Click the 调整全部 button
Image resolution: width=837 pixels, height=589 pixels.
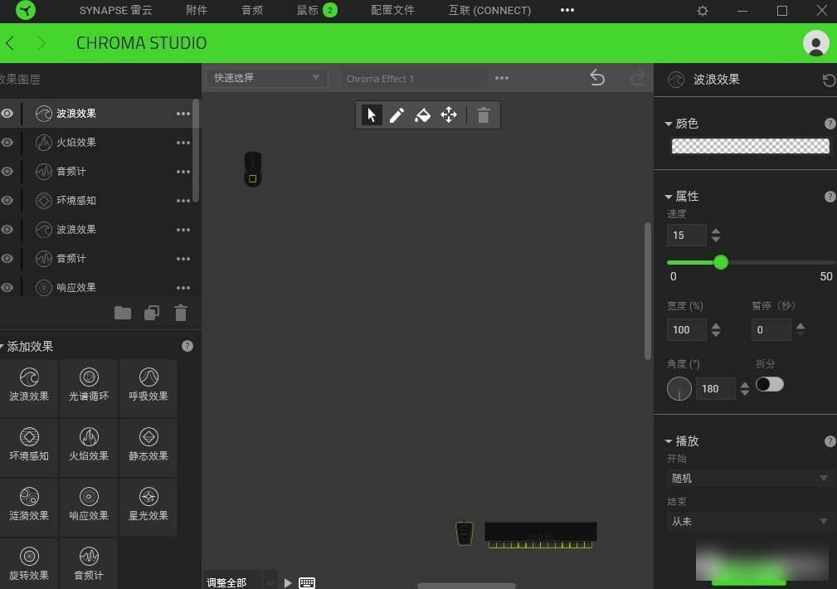pyautogui.click(x=226, y=582)
